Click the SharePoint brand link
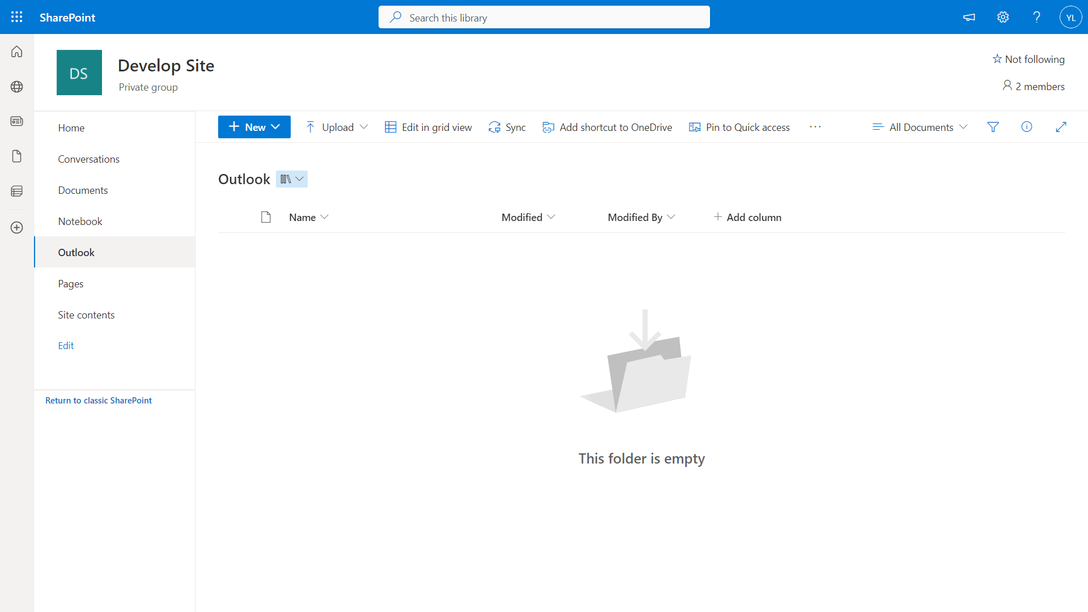The image size is (1088, 612). coord(67,18)
